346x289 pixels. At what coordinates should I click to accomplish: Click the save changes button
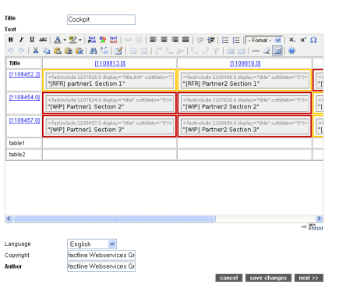coord(268,278)
